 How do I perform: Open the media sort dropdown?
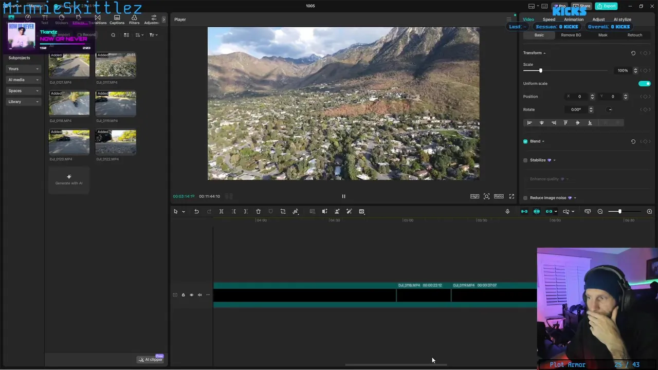pos(139,35)
